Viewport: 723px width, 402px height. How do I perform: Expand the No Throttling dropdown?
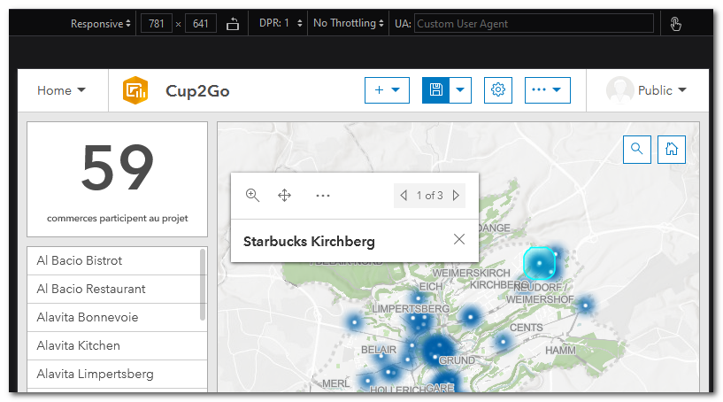point(350,24)
